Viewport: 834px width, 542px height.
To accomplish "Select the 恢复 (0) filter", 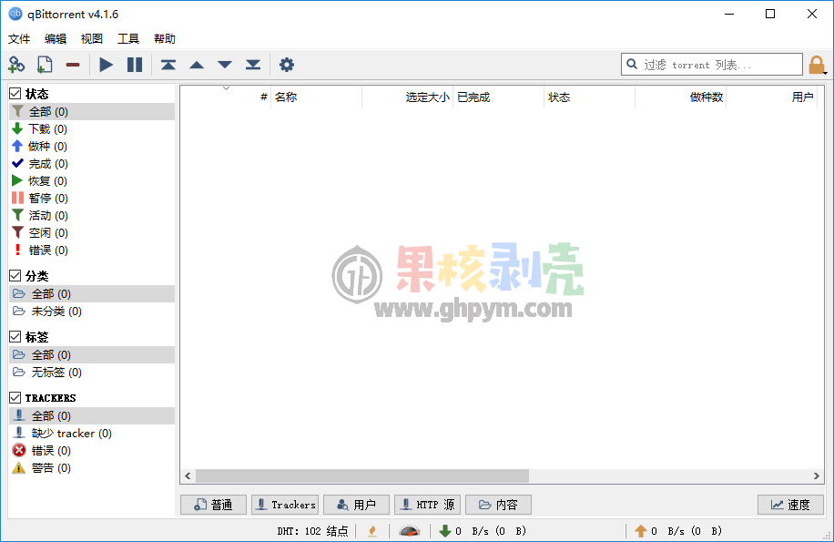I will point(92,181).
